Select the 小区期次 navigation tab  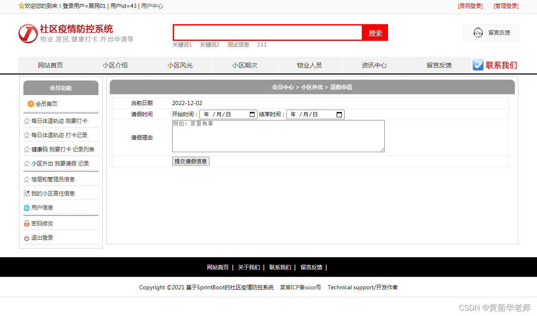[245, 65]
